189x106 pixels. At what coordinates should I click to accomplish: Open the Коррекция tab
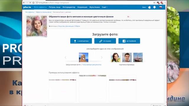click(82, 7)
